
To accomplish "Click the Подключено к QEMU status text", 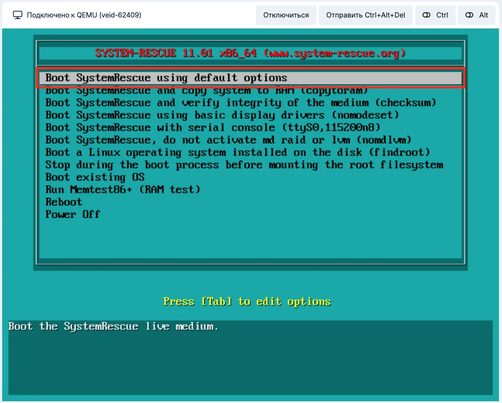I will [84, 15].
